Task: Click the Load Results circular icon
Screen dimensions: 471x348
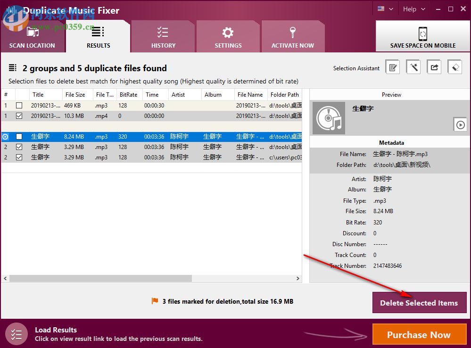Action: (x=17, y=334)
